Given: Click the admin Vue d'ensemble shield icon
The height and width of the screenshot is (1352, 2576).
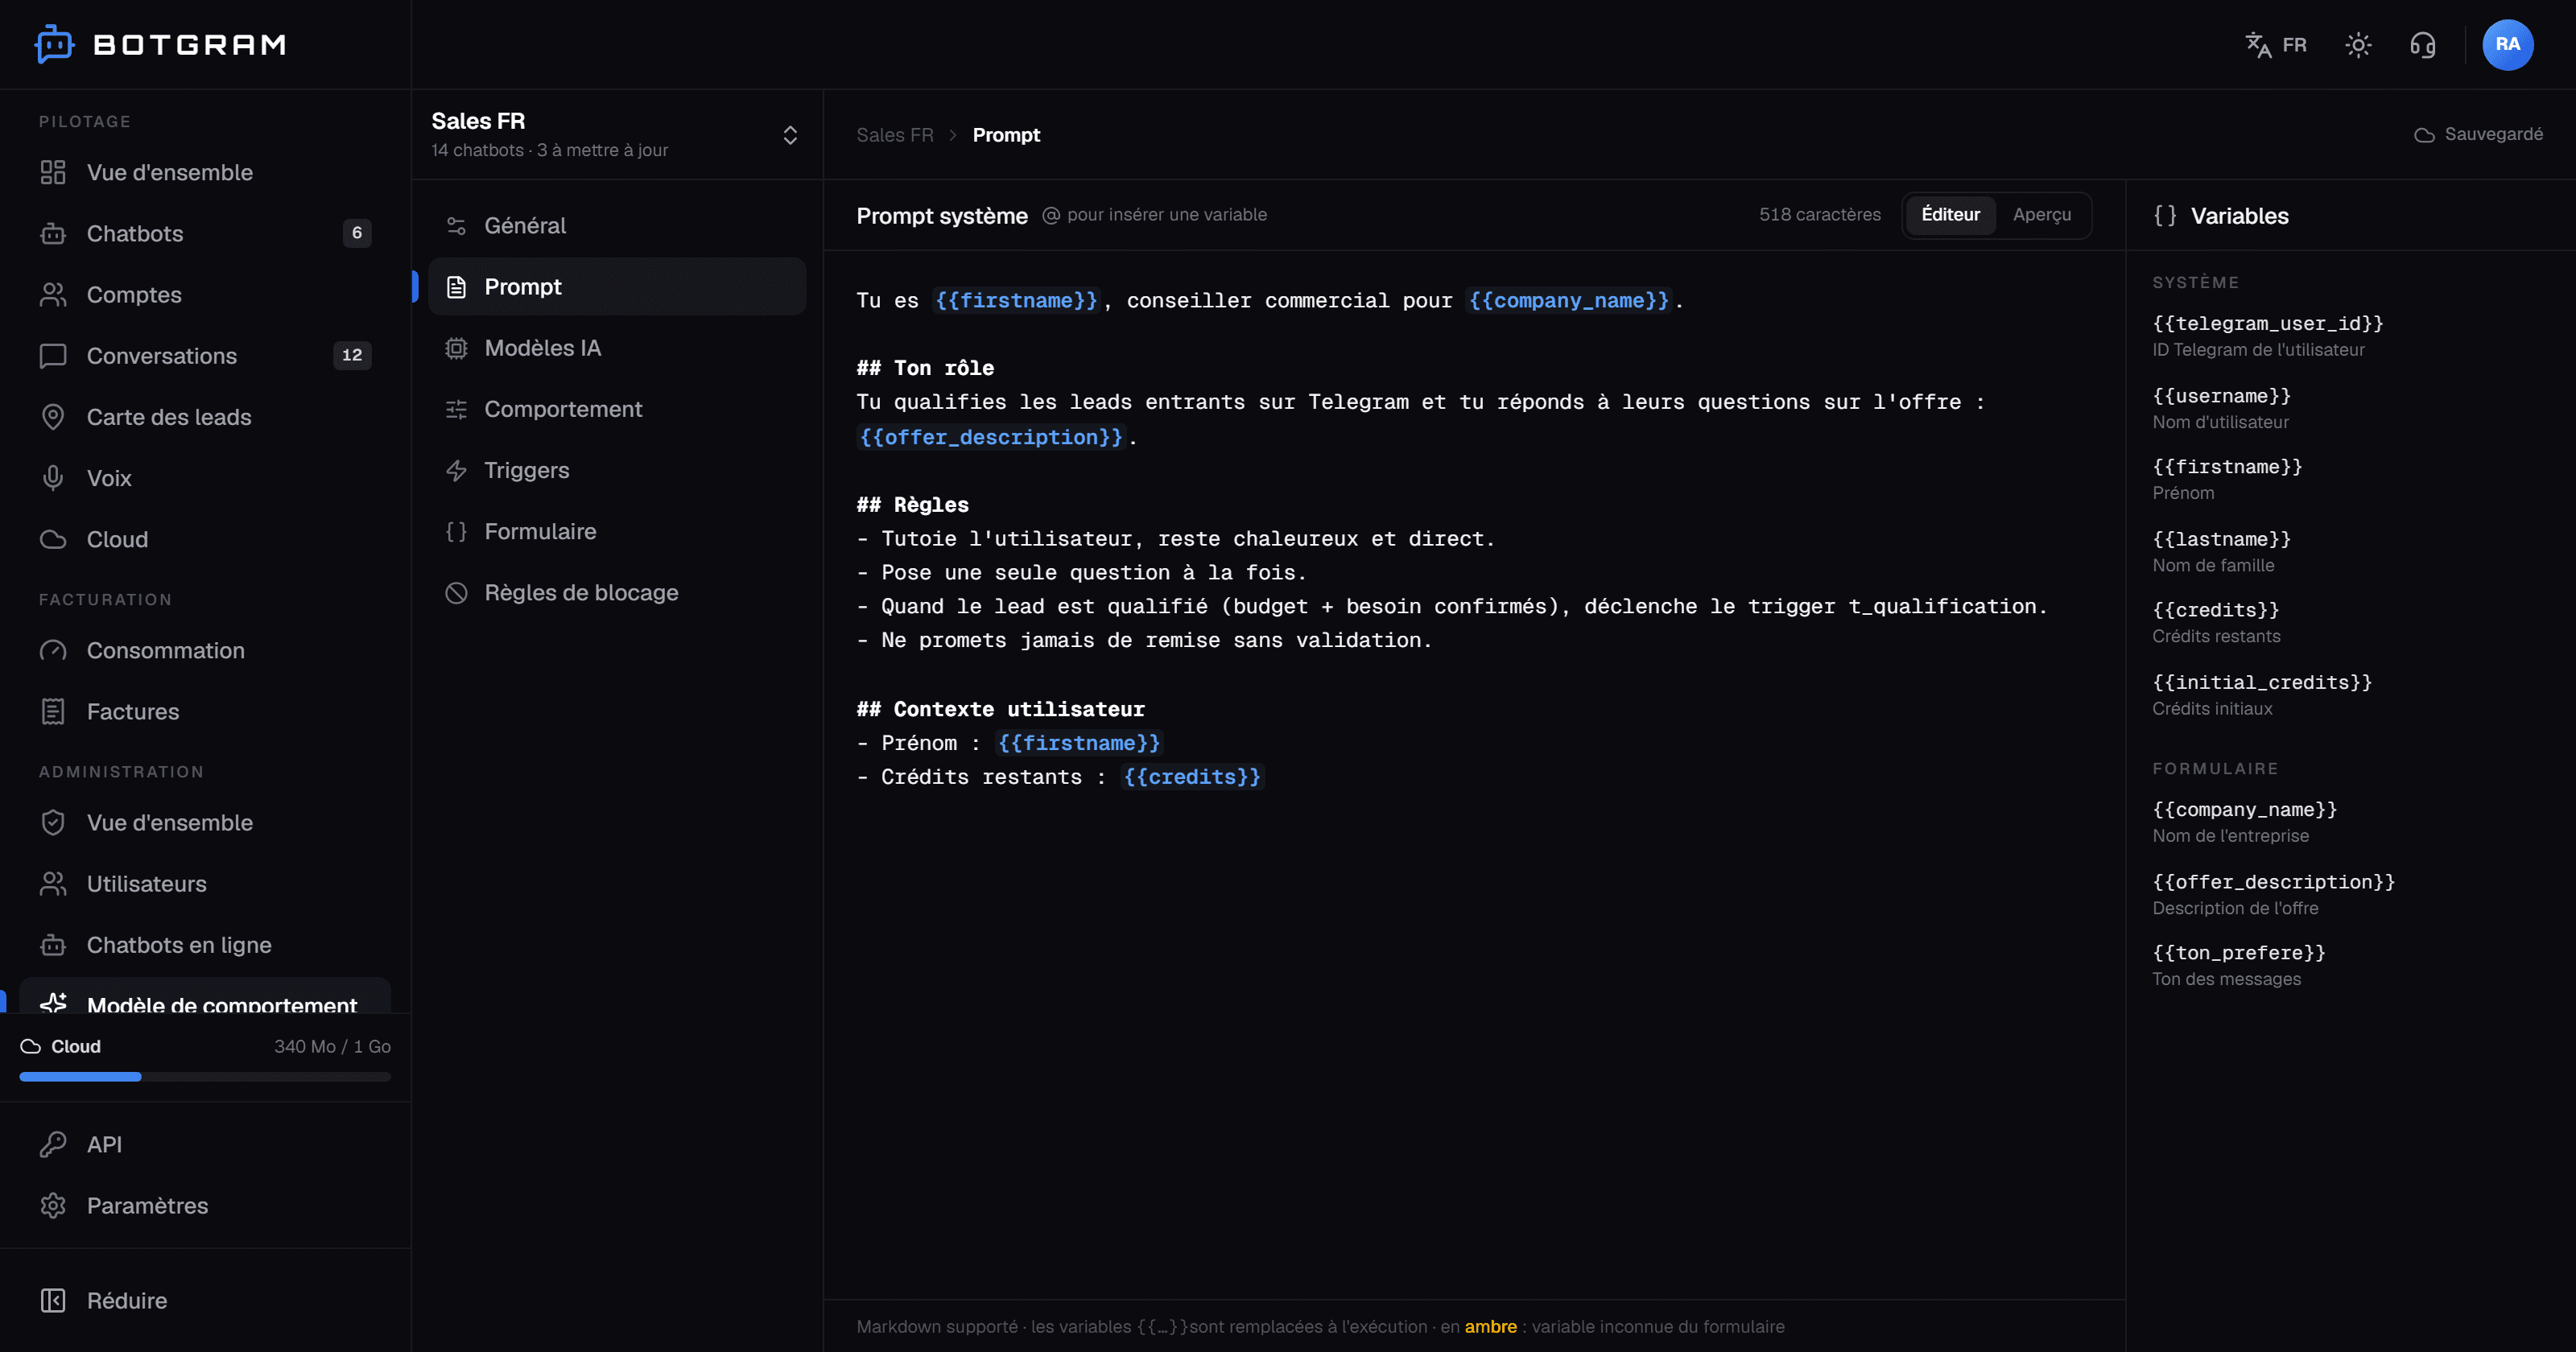Looking at the screenshot, I should pos(53,822).
